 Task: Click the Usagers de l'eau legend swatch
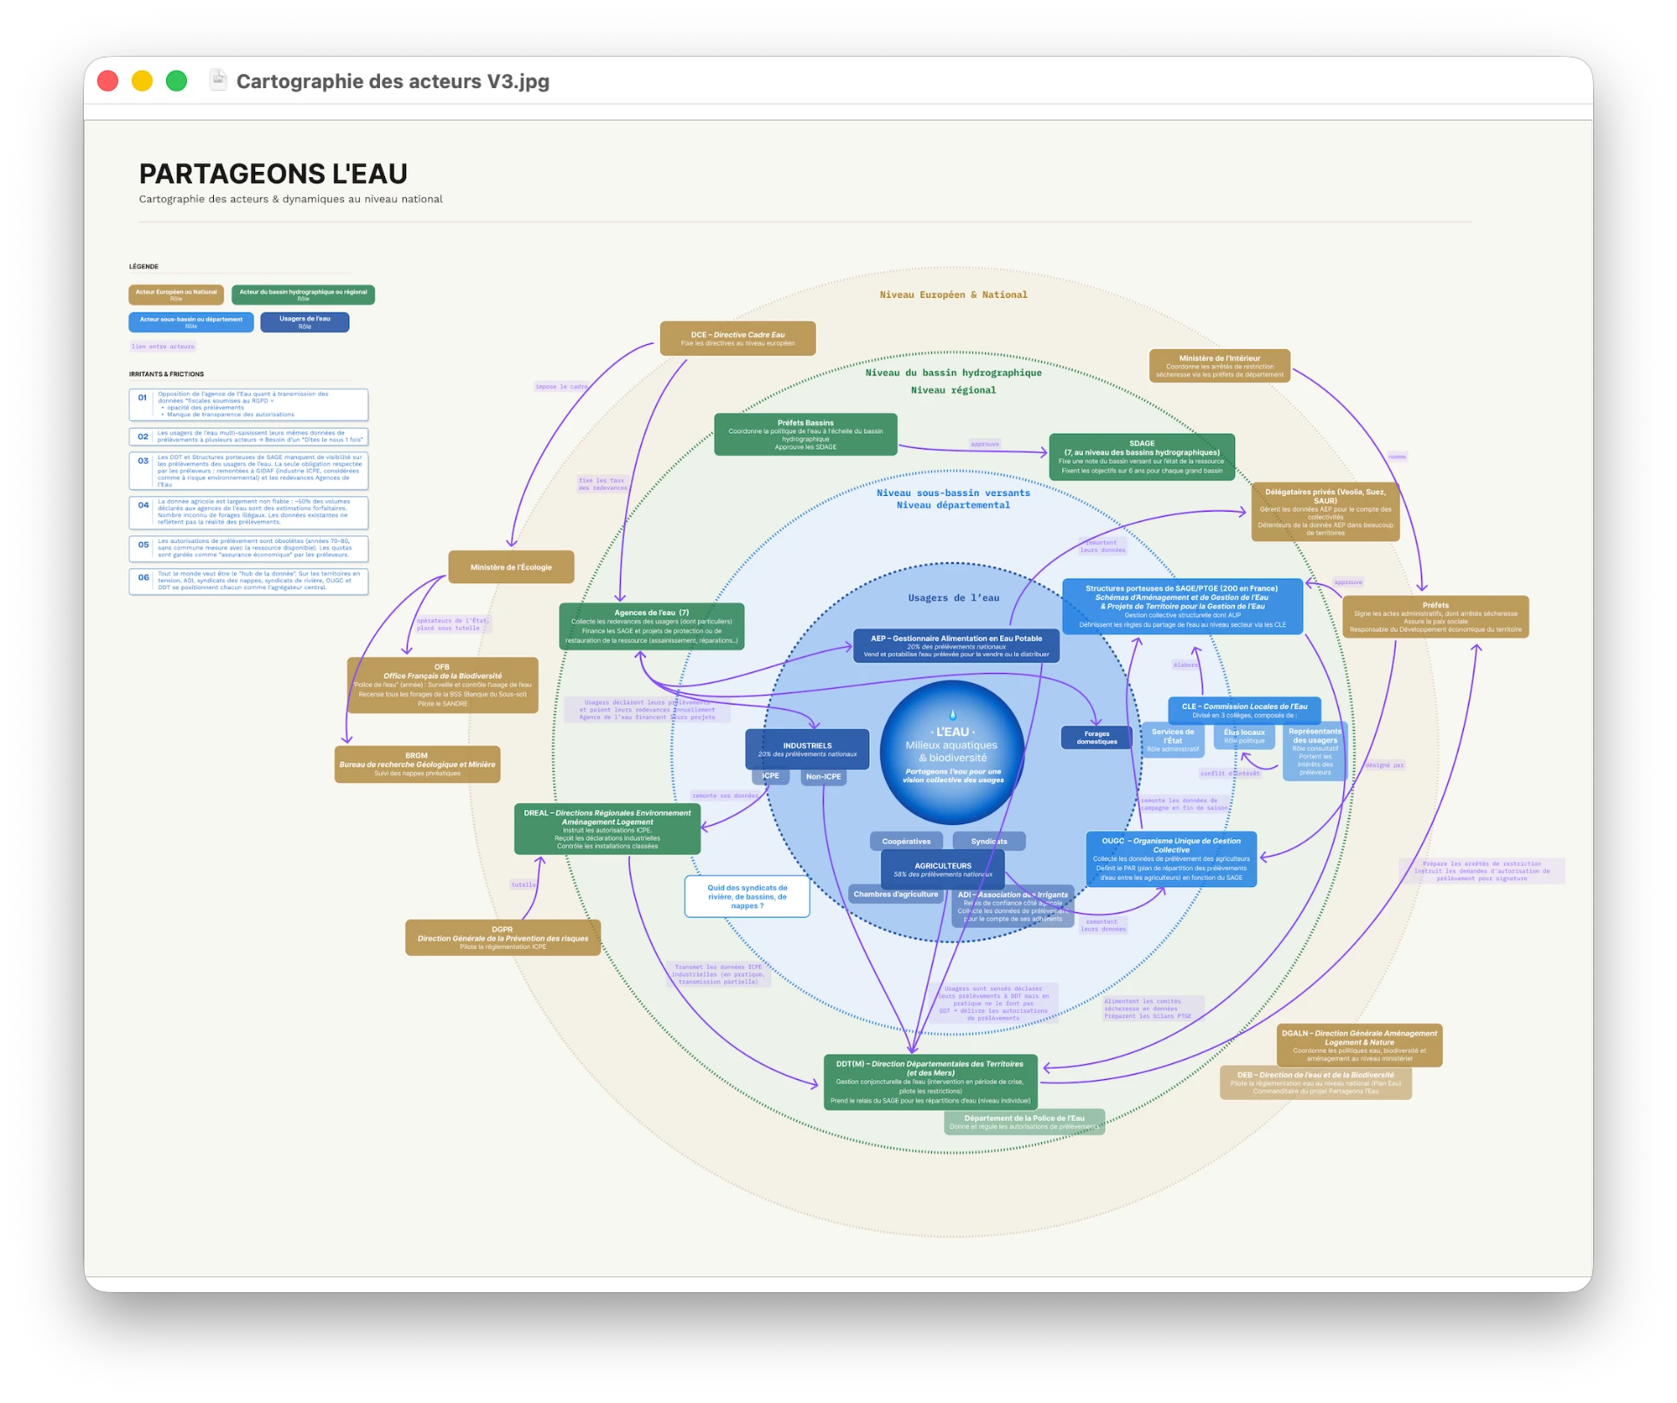tap(305, 322)
